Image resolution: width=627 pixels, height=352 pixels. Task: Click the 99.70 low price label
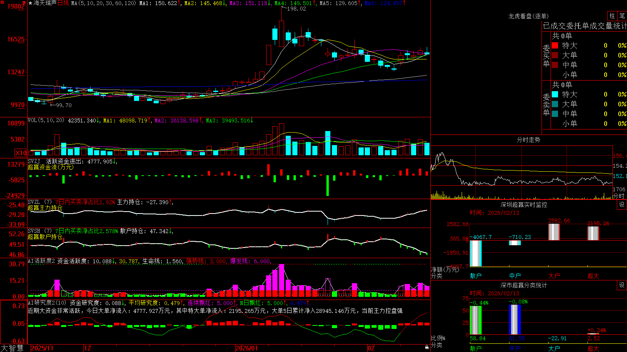[x=64, y=105]
